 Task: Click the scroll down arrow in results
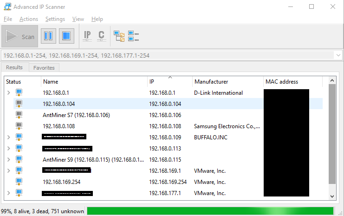point(332,196)
